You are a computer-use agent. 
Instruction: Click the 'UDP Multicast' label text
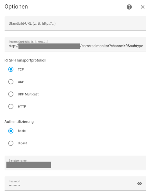(x=28, y=94)
